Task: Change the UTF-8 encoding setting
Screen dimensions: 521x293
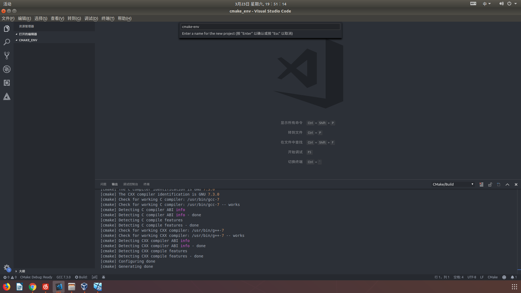Action: [x=472, y=277]
